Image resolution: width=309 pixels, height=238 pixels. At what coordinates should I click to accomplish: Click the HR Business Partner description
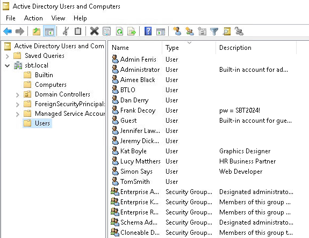(x=248, y=161)
